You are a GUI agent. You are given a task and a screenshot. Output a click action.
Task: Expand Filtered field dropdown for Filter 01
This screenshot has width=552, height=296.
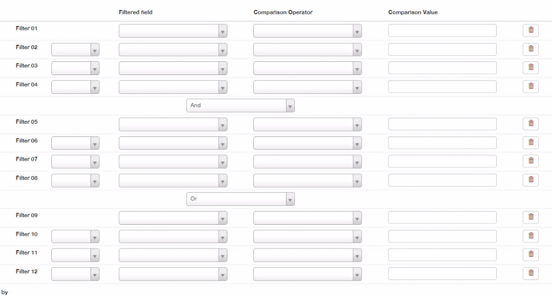point(173,31)
